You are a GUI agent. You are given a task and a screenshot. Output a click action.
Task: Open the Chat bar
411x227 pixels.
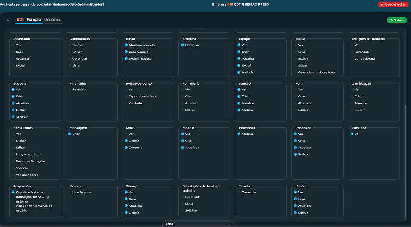[x=199, y=224]
